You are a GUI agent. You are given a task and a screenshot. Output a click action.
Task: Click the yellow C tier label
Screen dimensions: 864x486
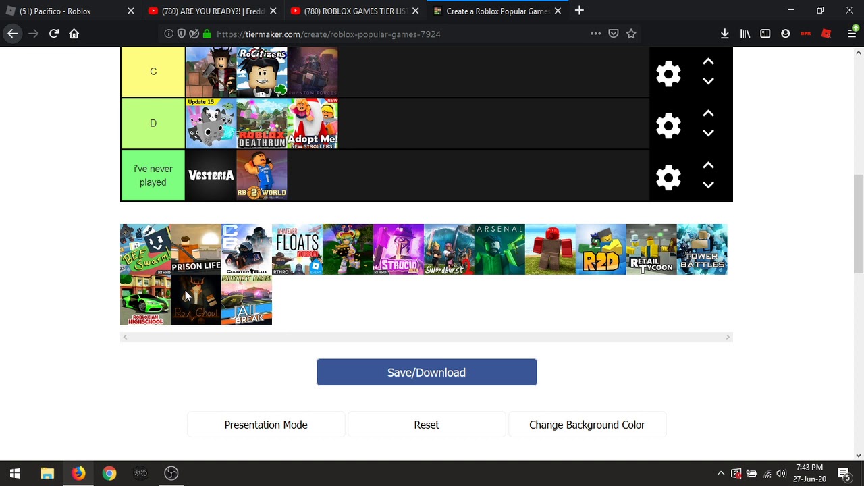click(x=153, y=72)
